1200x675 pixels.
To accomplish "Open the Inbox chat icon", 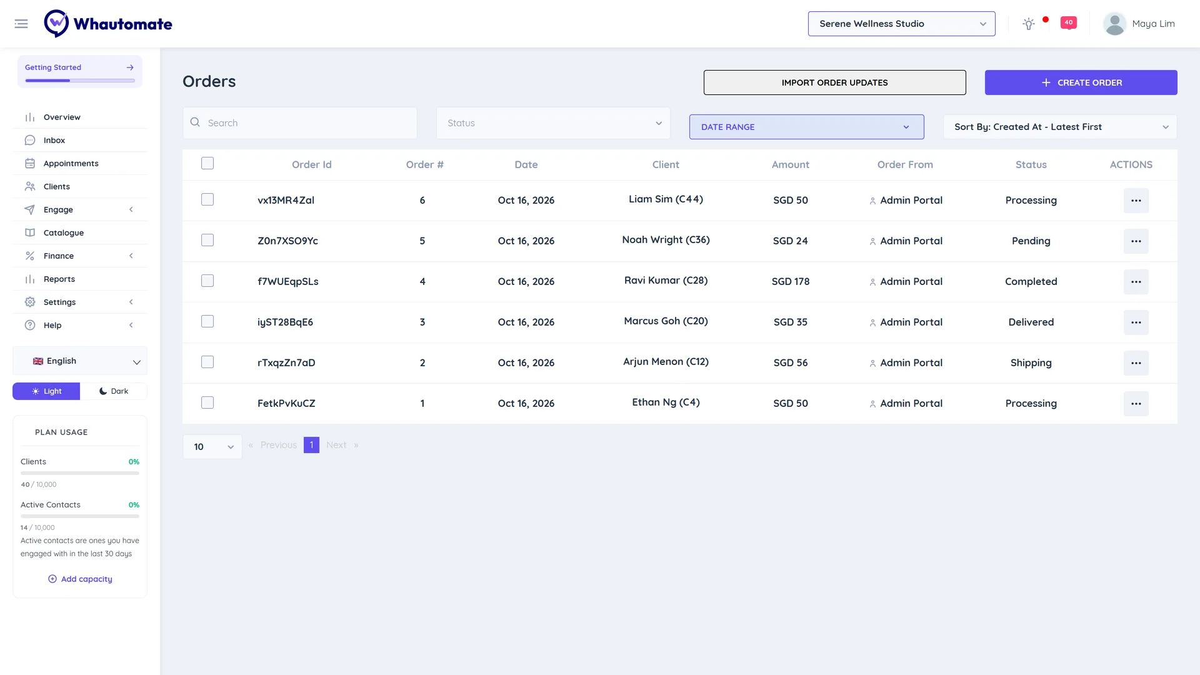I will click(30, 141).
